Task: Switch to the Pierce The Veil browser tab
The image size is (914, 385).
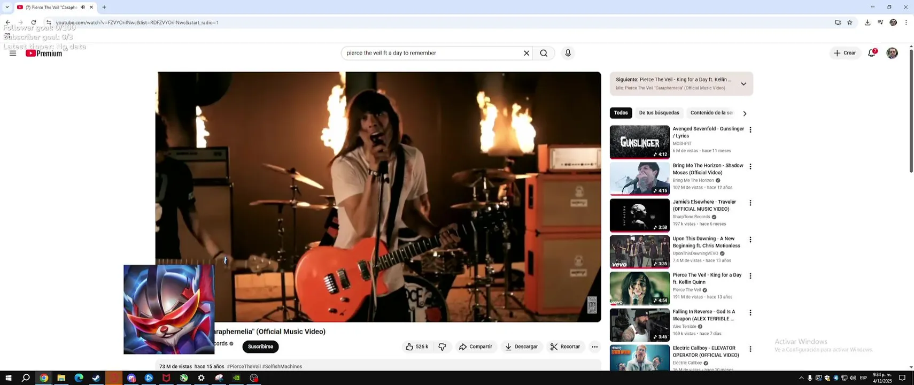Action: (51, 7)
